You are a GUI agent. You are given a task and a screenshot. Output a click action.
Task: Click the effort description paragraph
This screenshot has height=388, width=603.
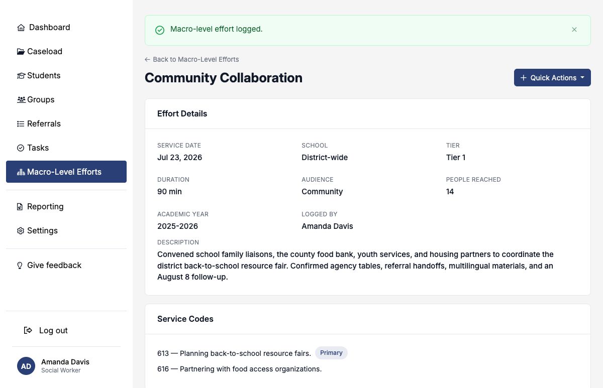[x=355, y=266]
